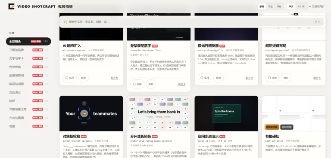Open 数据与指标 category

click(28, 84)
